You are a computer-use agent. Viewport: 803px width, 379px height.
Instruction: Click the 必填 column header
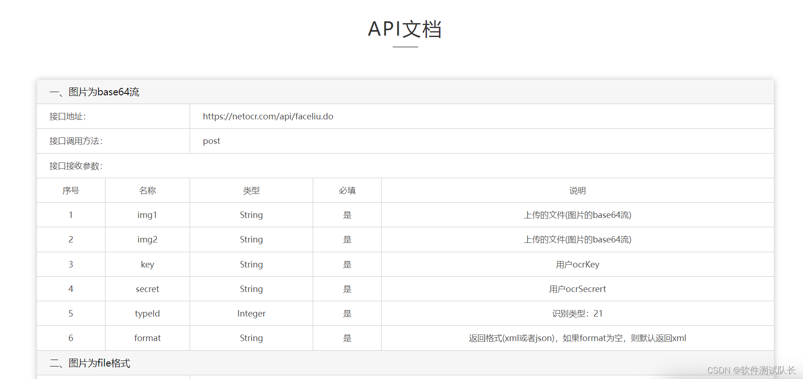347,190
